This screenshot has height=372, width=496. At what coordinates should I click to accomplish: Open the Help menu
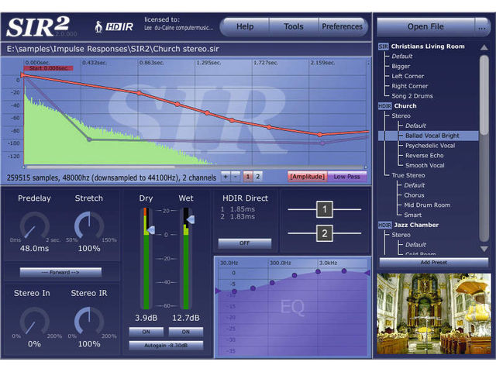coord(245,26)
